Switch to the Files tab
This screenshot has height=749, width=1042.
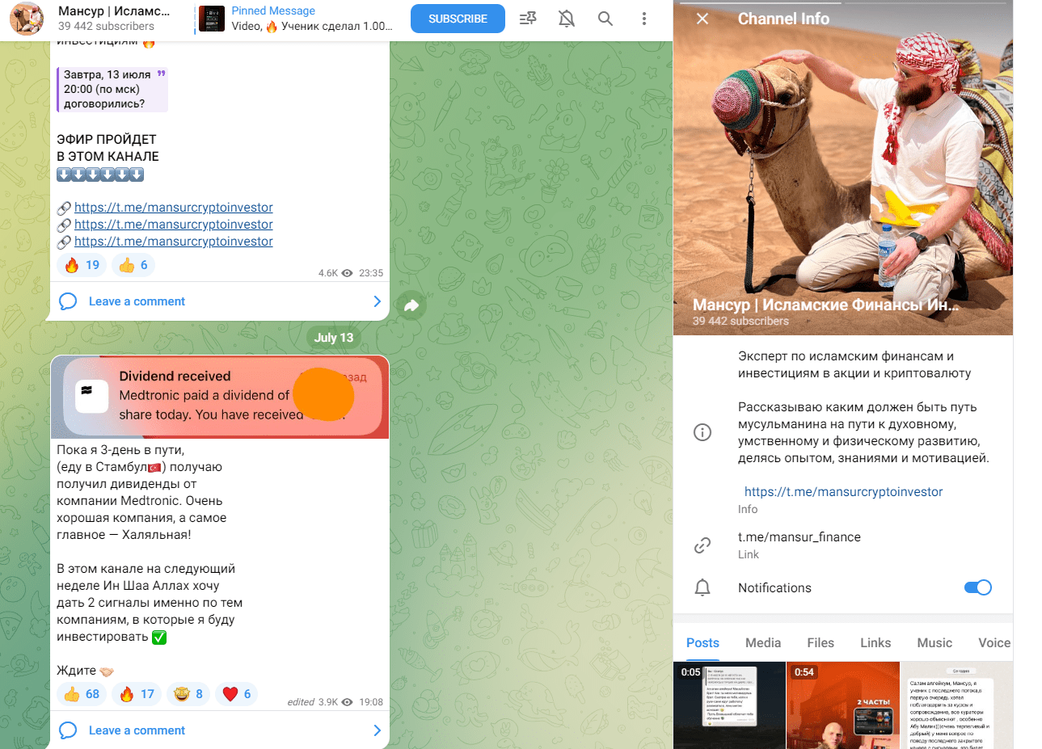tap(821, 643)
